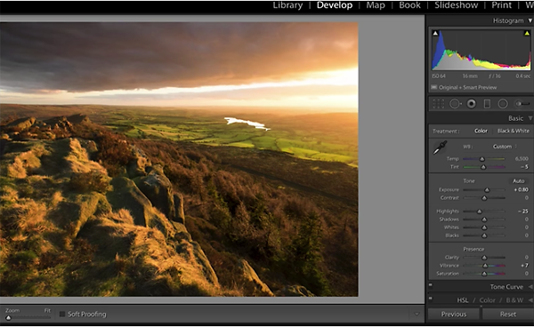This screenshot has width=534, height=327.
Task: Open the toolbar options dropdown arrow
Action: point(417,314)
